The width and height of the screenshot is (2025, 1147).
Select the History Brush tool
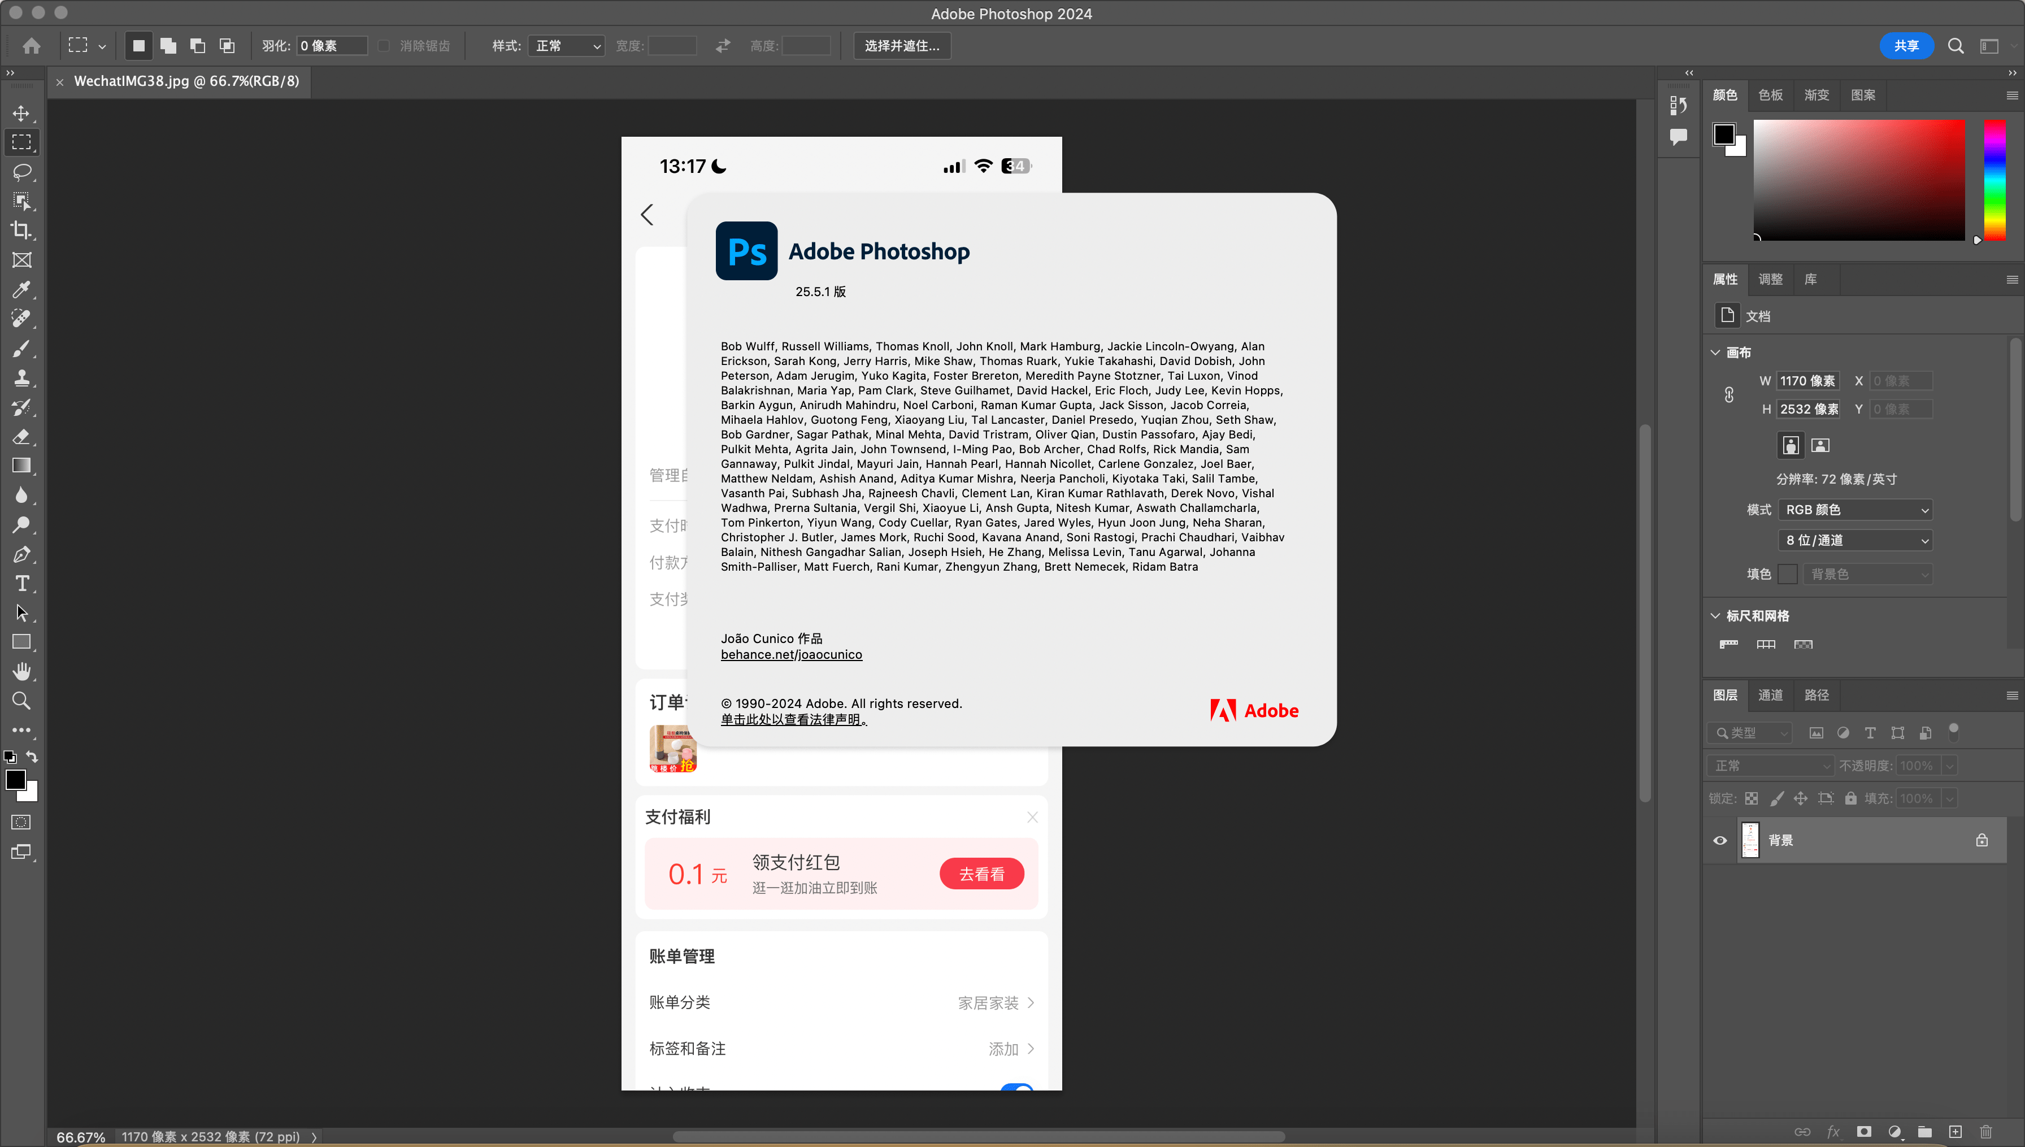tap(21, 407)
